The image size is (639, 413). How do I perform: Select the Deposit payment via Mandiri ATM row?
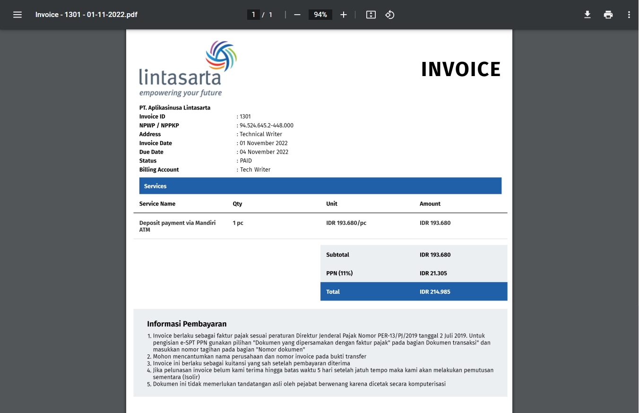[177, 226]
